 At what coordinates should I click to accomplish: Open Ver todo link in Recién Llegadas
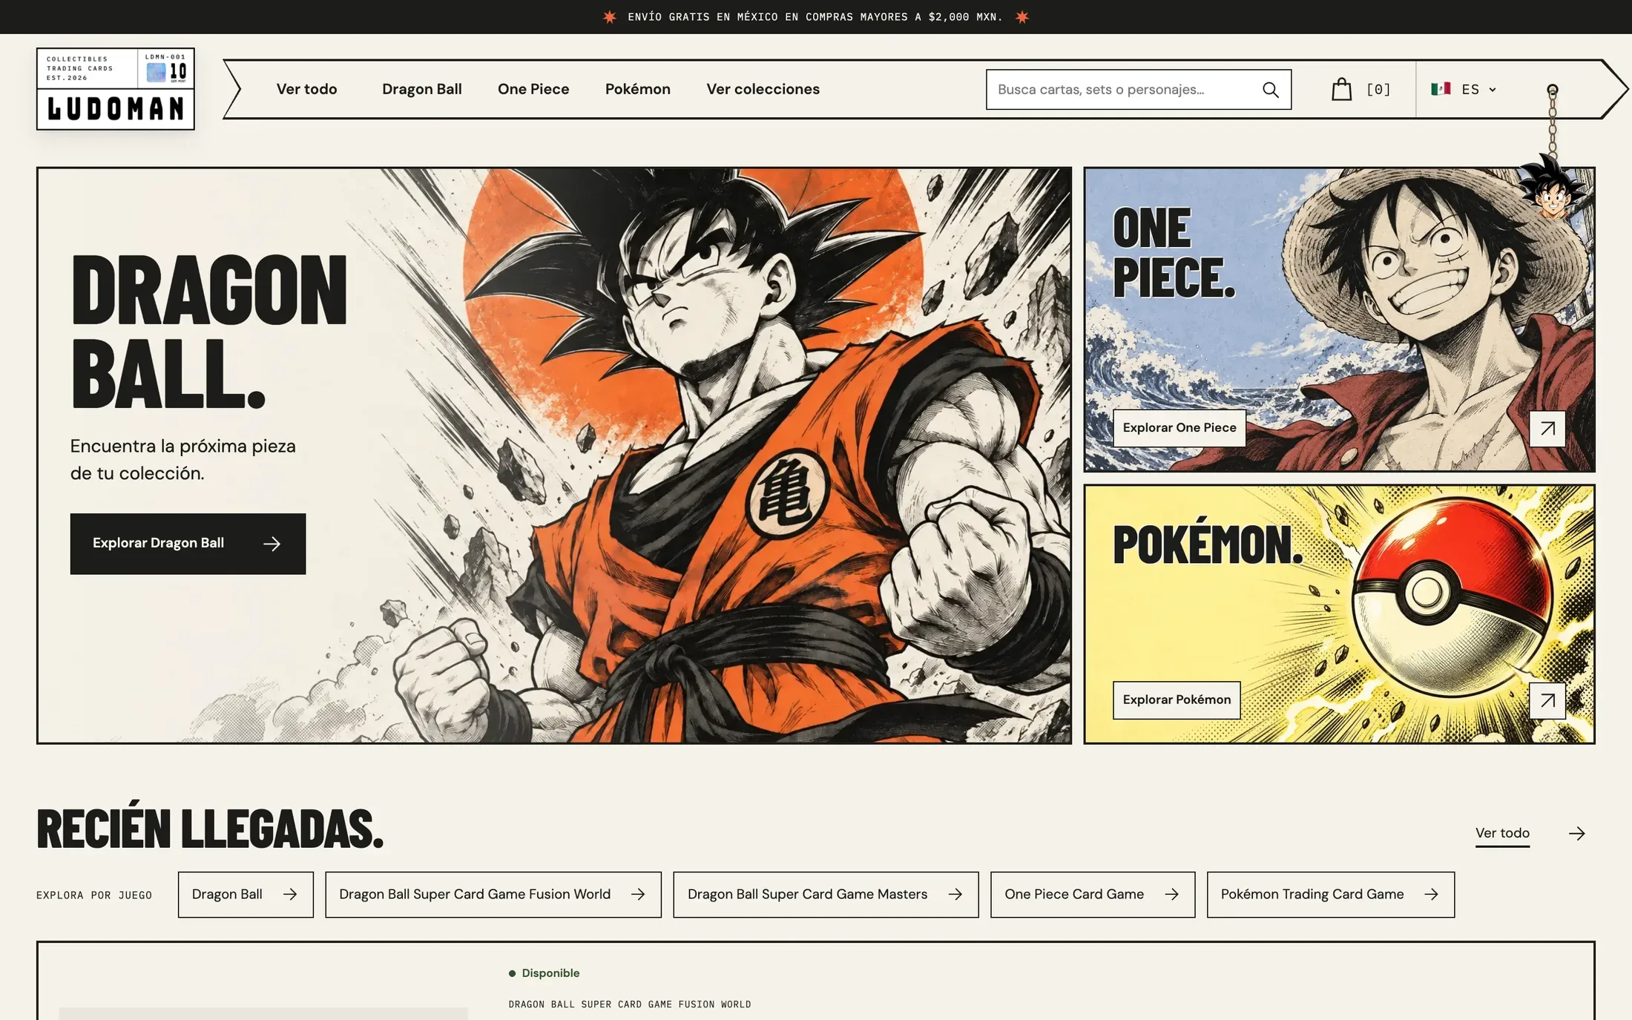(x=1502, y=833)
